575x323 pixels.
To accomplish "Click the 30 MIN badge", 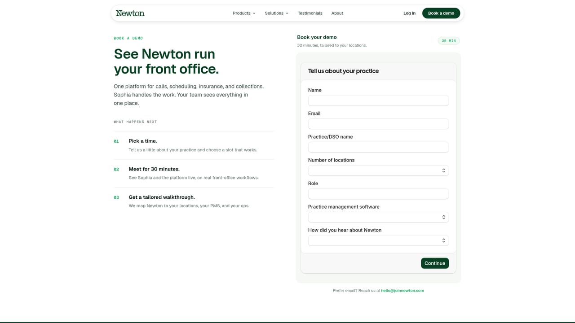I will 449,41.
